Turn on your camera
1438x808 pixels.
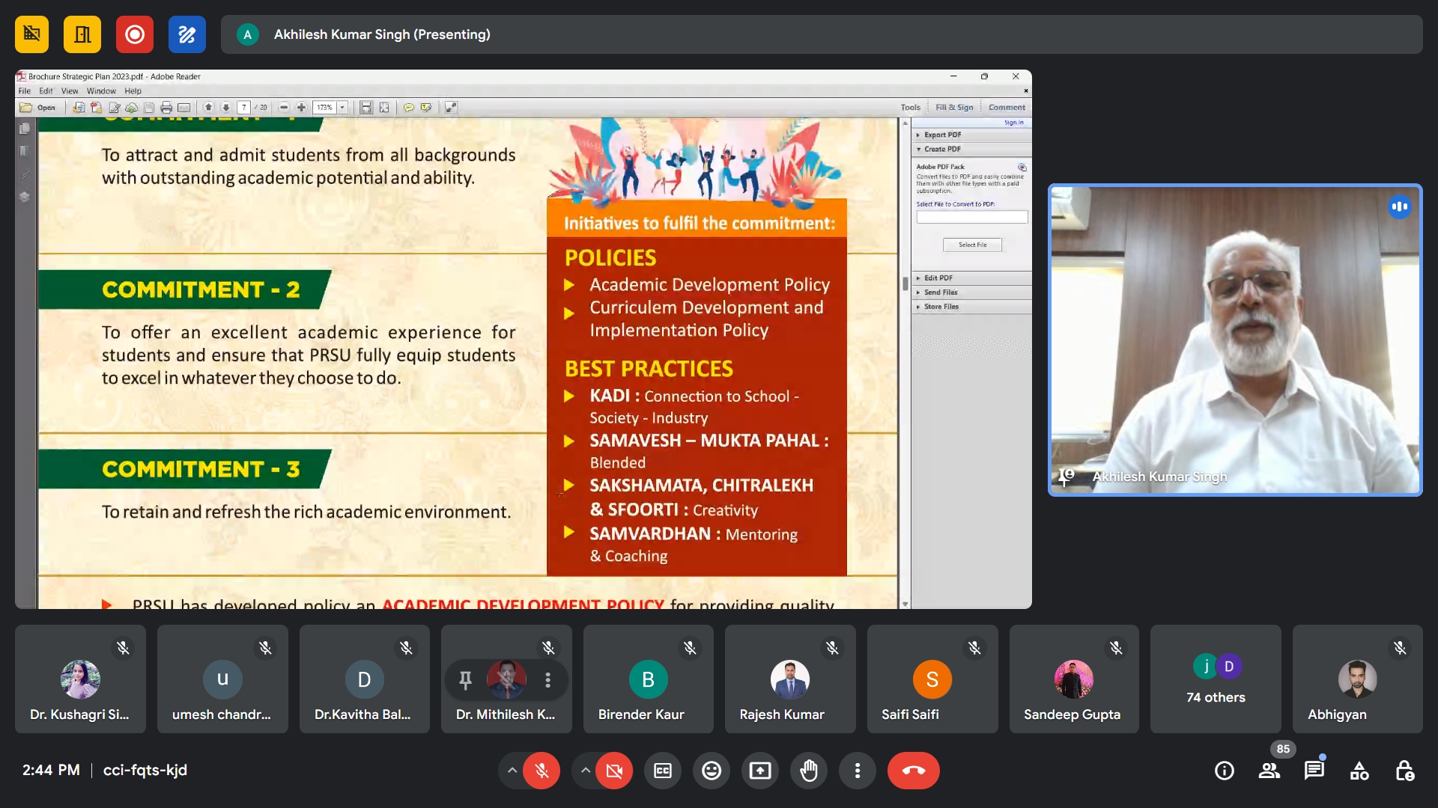(614, 771)
